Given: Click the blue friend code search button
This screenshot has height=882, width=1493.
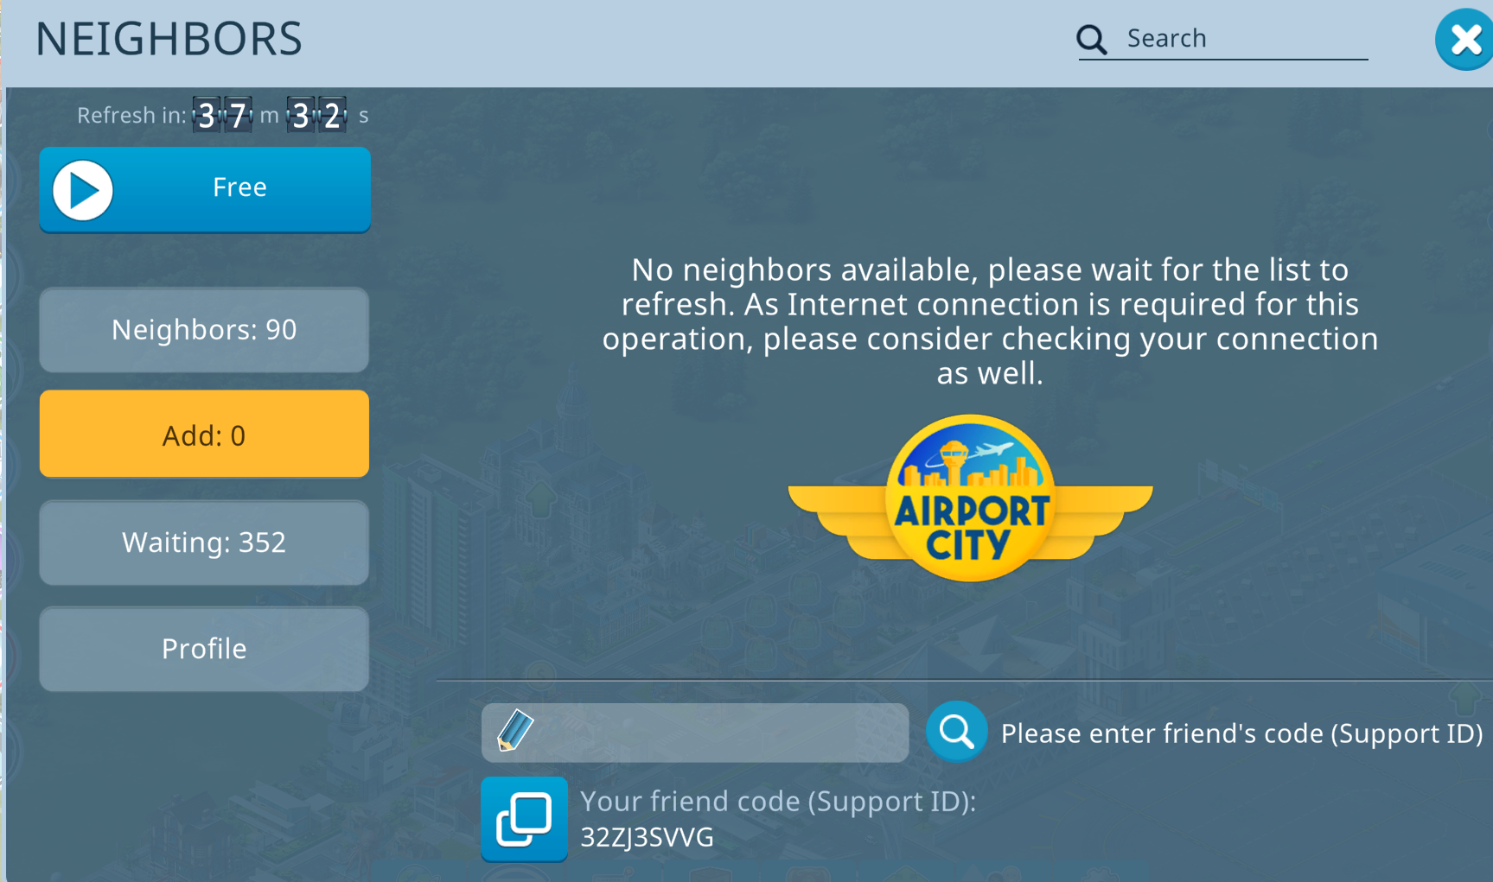Looking at the screenshot, I should [x=956, y=732].
